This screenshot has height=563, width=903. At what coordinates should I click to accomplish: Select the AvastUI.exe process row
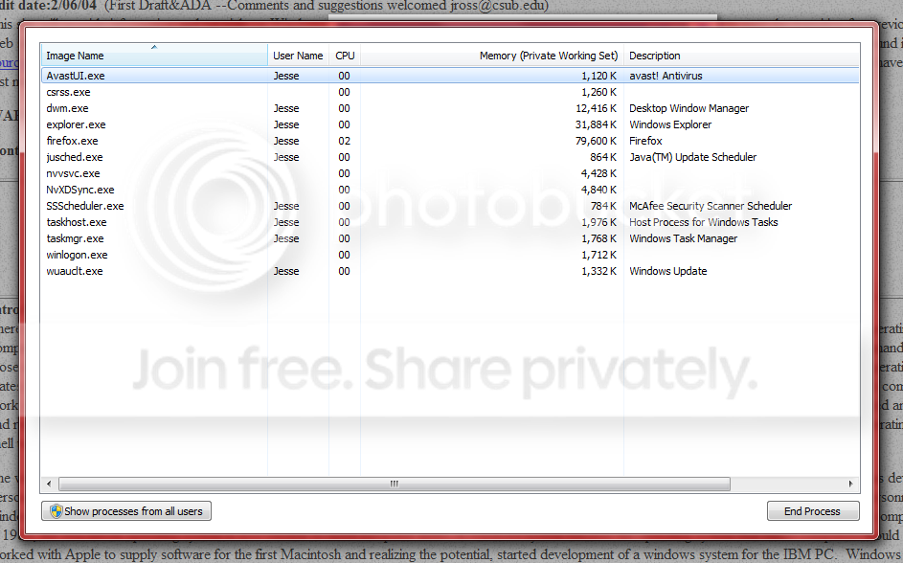pos(450,76)
